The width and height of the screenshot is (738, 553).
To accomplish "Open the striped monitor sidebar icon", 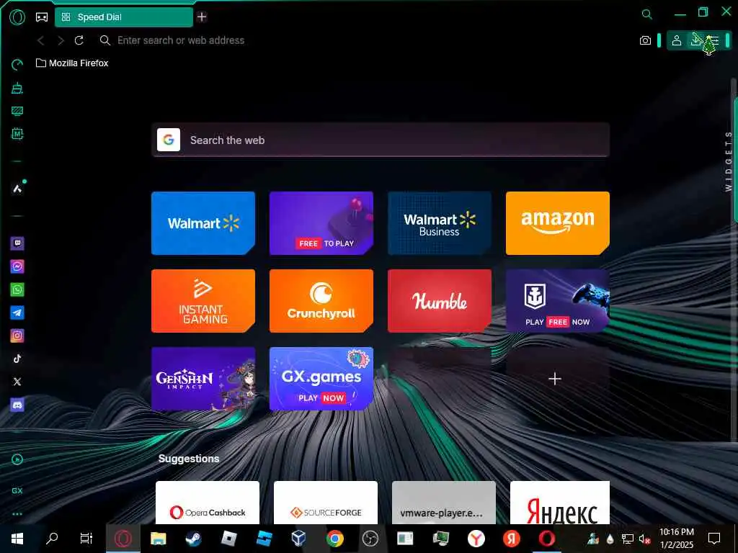I will point(17,111).
